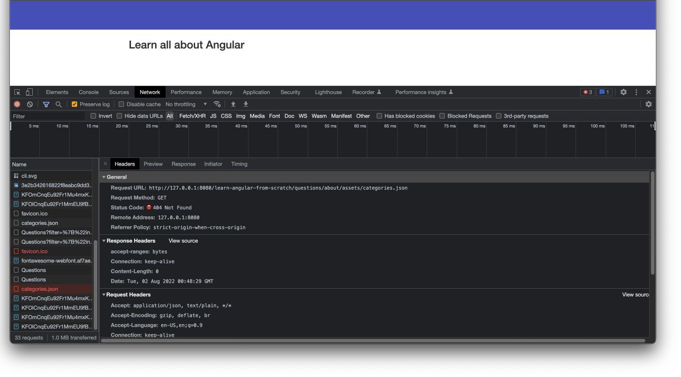This screenshot has width=681, height=377.
Task: Open the Sources tab
Action: point(119,92)
